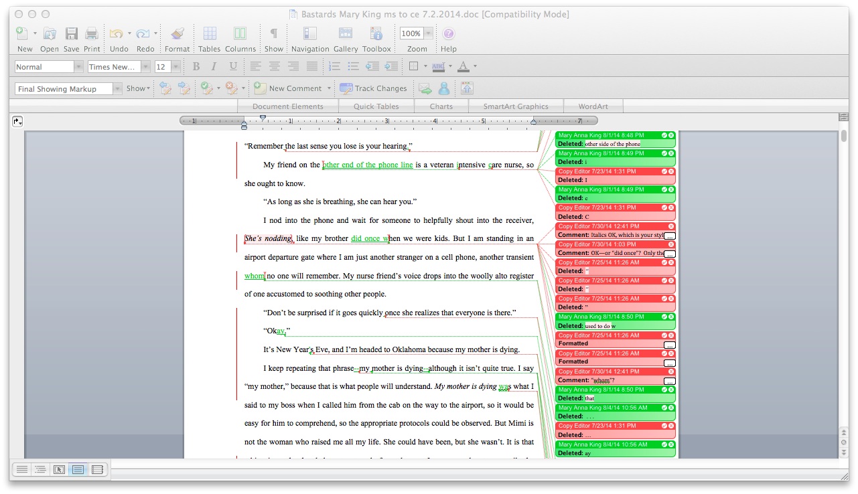Open the SmartArt Graphics tab

pos(516,106)
